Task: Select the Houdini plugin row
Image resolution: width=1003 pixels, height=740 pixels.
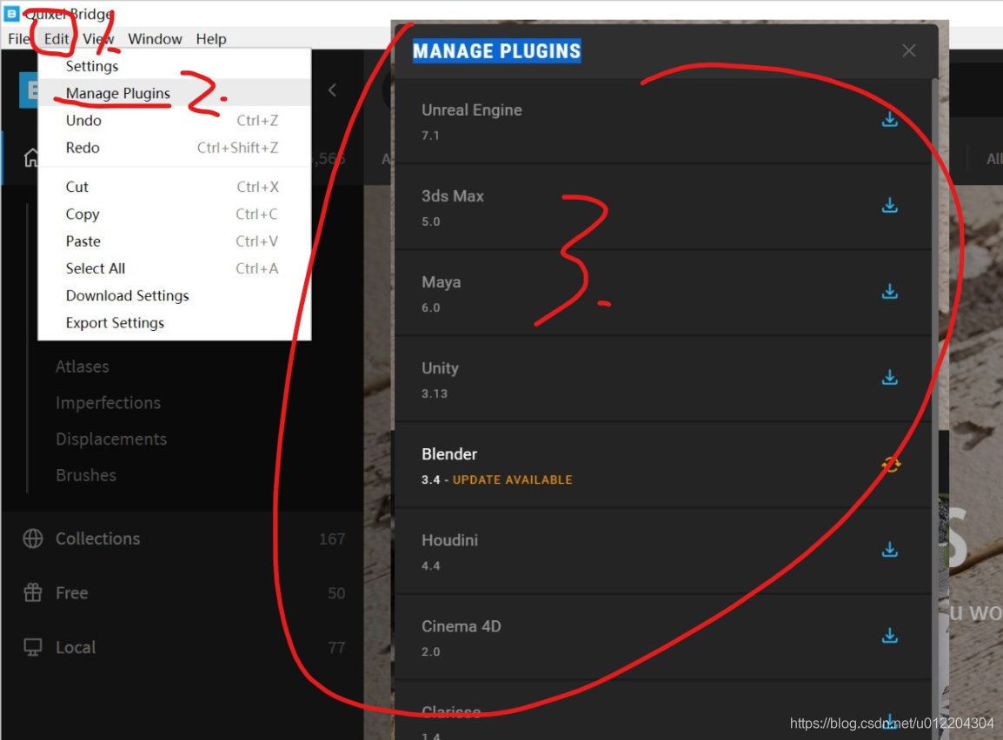Action: pos(662,551)
